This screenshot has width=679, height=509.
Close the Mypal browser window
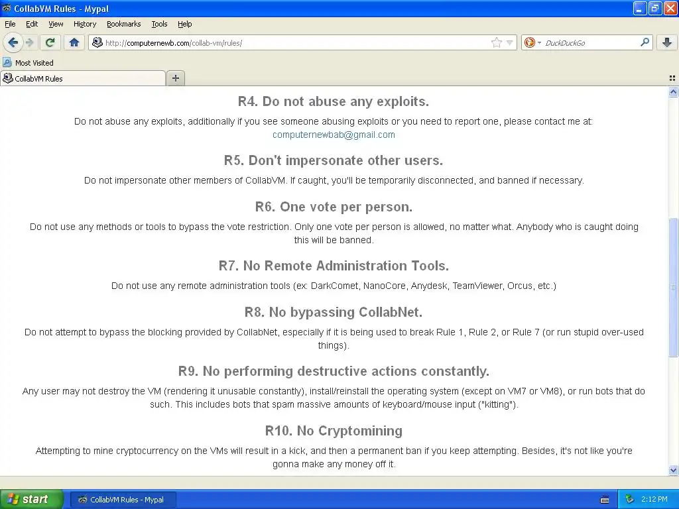point(670,8)
